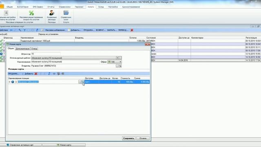261x147 pixels.
Task: Click ellipsis button in position name cell
Action: point(80,82)
